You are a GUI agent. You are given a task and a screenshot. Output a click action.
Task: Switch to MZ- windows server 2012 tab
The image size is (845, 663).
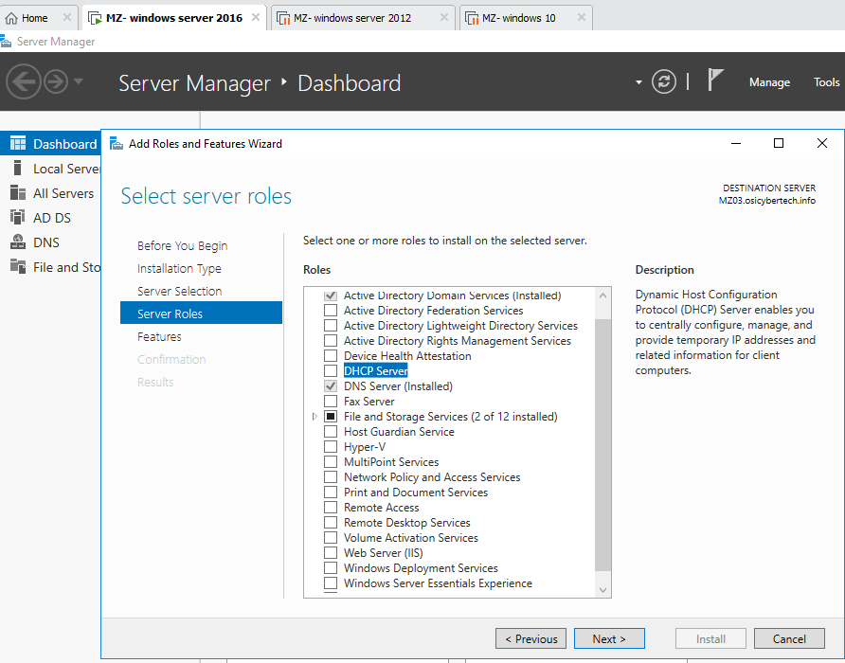coord(363,18)
